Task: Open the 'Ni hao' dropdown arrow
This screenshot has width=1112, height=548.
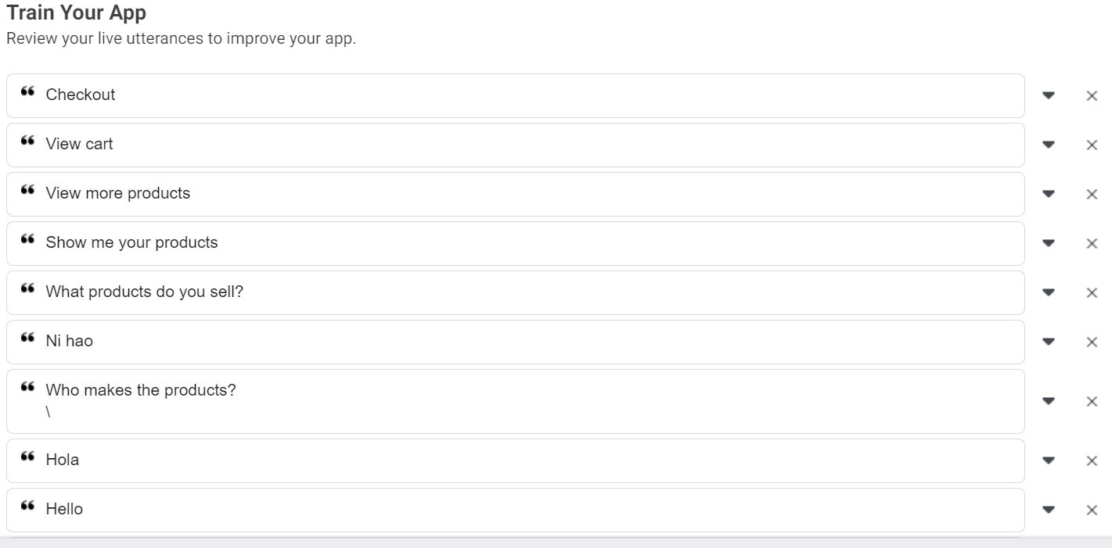Action: click(1049, 342)
